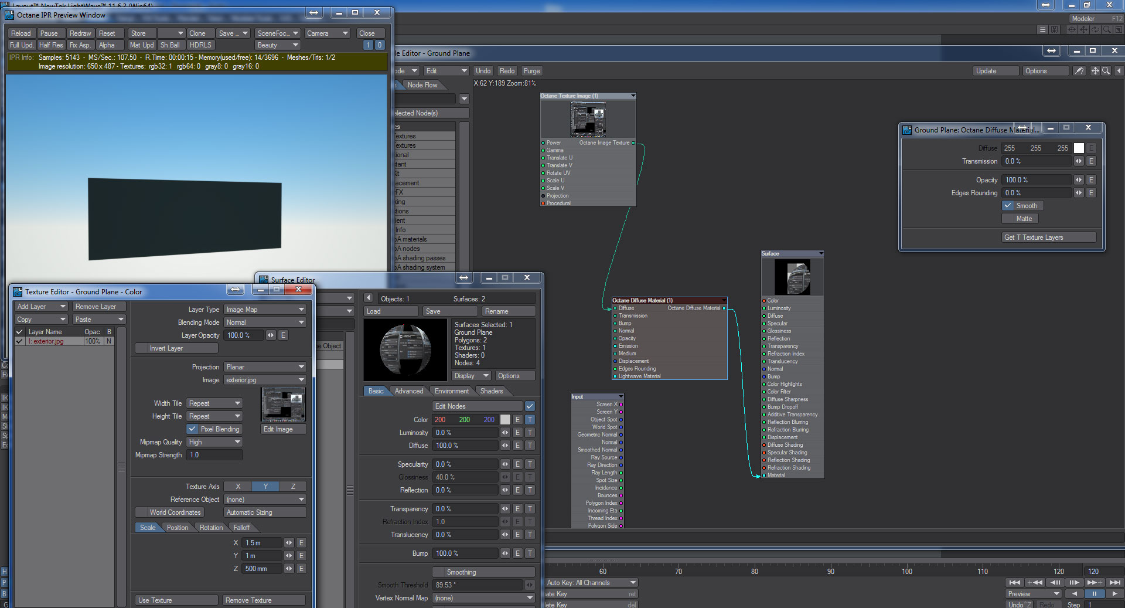Select the Rotation tab in Texture Editor
The image size is (1125, 608).
coord(211,528)
